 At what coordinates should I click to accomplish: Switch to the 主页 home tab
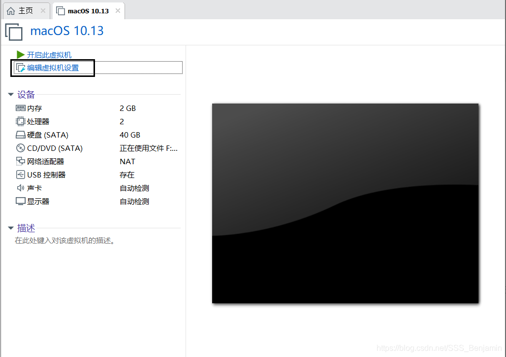(x=26, y=11)
